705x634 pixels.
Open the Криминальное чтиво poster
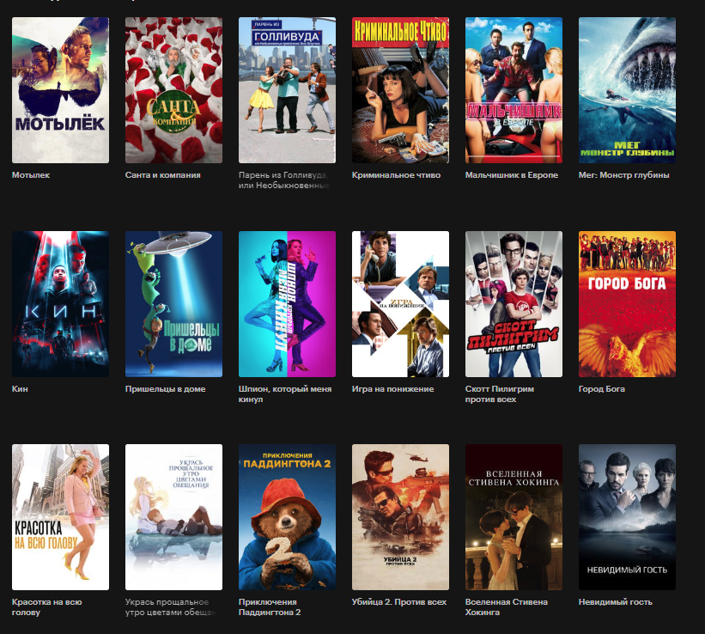pos(400,90)
